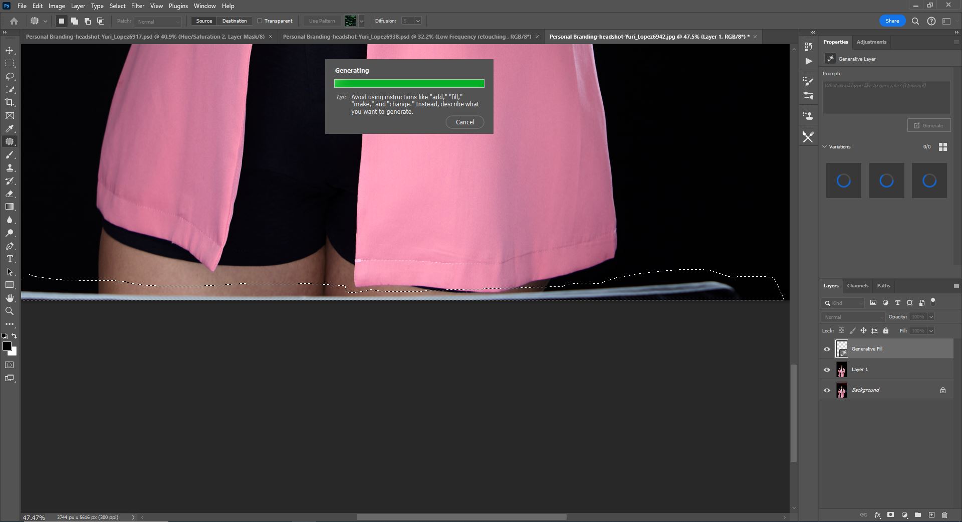
Task: Select the Clone Stamp tool
Action: coord(9,167)
